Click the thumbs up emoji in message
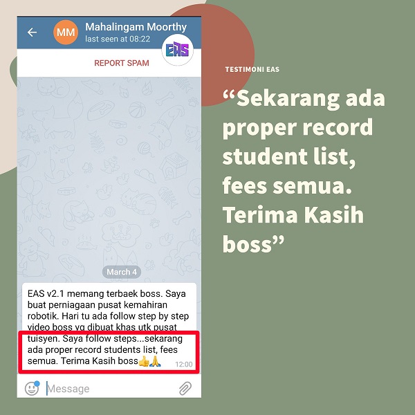 click(x=144, y=361)
